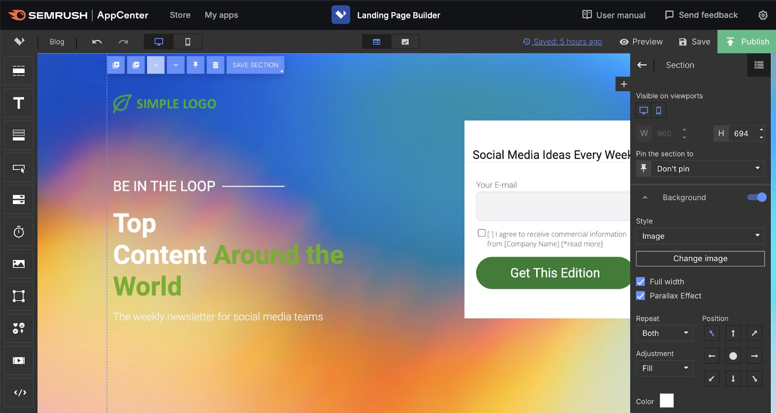Open the Don't pin dropdown
Image resolution: width=776 pixels, height=413 pixels.
coord(707,169)
